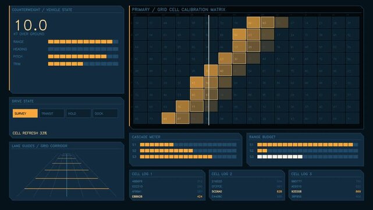Click value 424 in Cell Log 1
The image size is (373, 210).
click(200, 197)
